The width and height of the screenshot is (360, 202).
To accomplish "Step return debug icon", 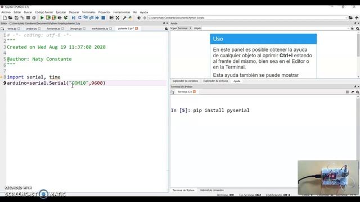I will click(x=91, y=17).
